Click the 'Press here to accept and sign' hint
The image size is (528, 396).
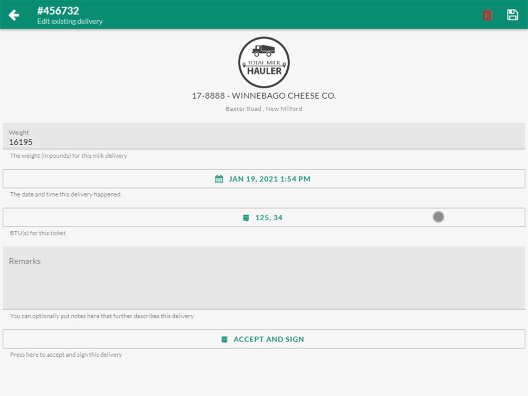click(66, 355)
